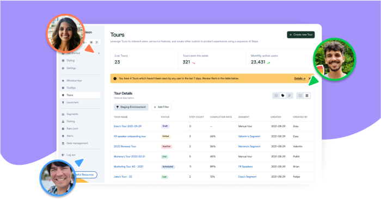Click the Live Tours stat card
The height and width of the screenshot is (199, 381).
144,59
